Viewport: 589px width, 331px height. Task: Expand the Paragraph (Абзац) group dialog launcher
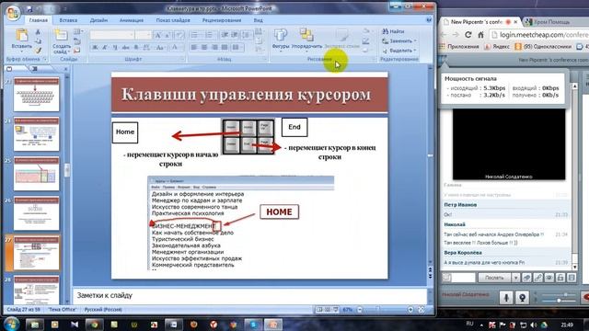tap(264, 59)
